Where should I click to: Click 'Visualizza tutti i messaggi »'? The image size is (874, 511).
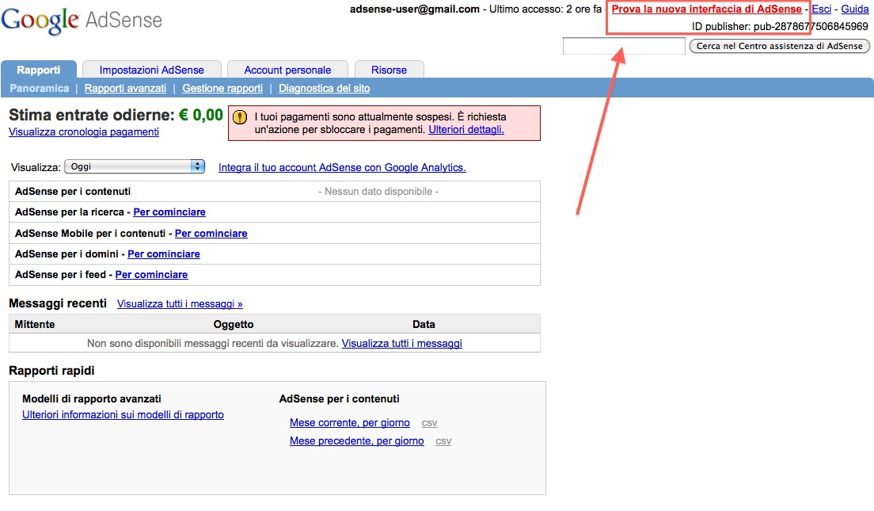[179, 303]
